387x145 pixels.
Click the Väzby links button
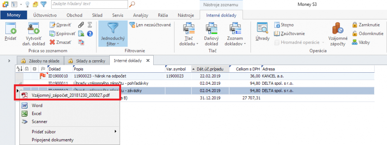click(361, 42)
